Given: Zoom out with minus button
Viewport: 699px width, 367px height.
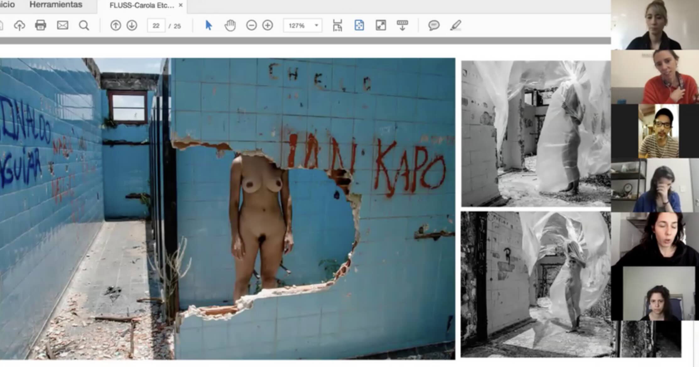Looking at the screenshot, I should (x=251, y=25).
